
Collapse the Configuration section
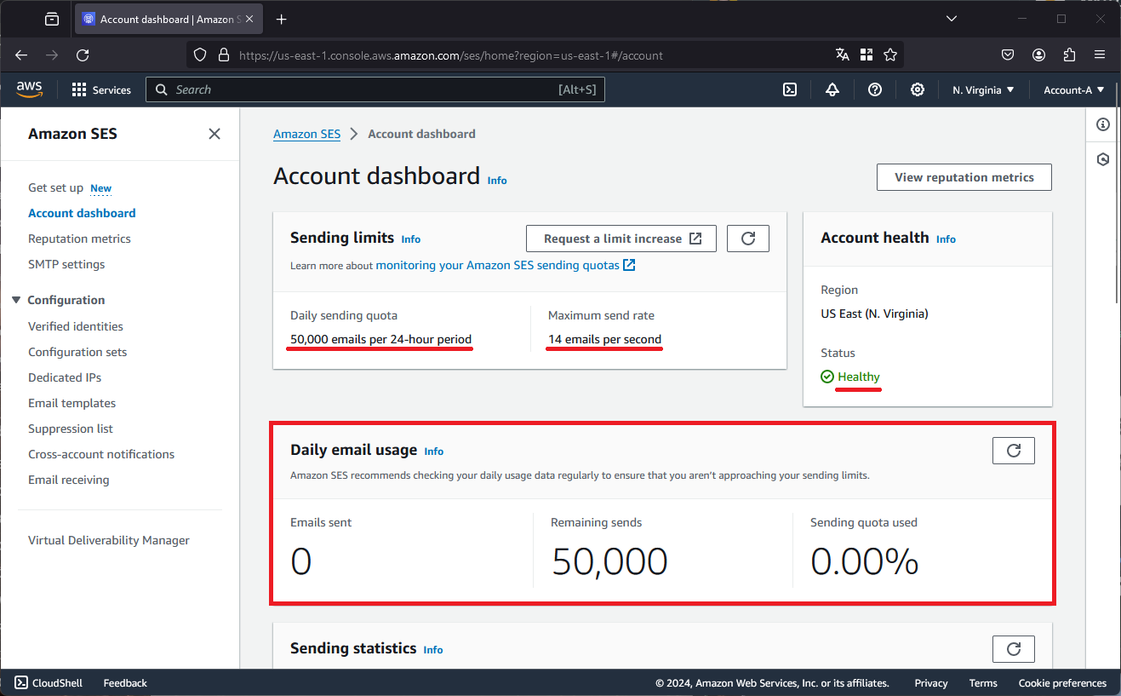[16, 300]
